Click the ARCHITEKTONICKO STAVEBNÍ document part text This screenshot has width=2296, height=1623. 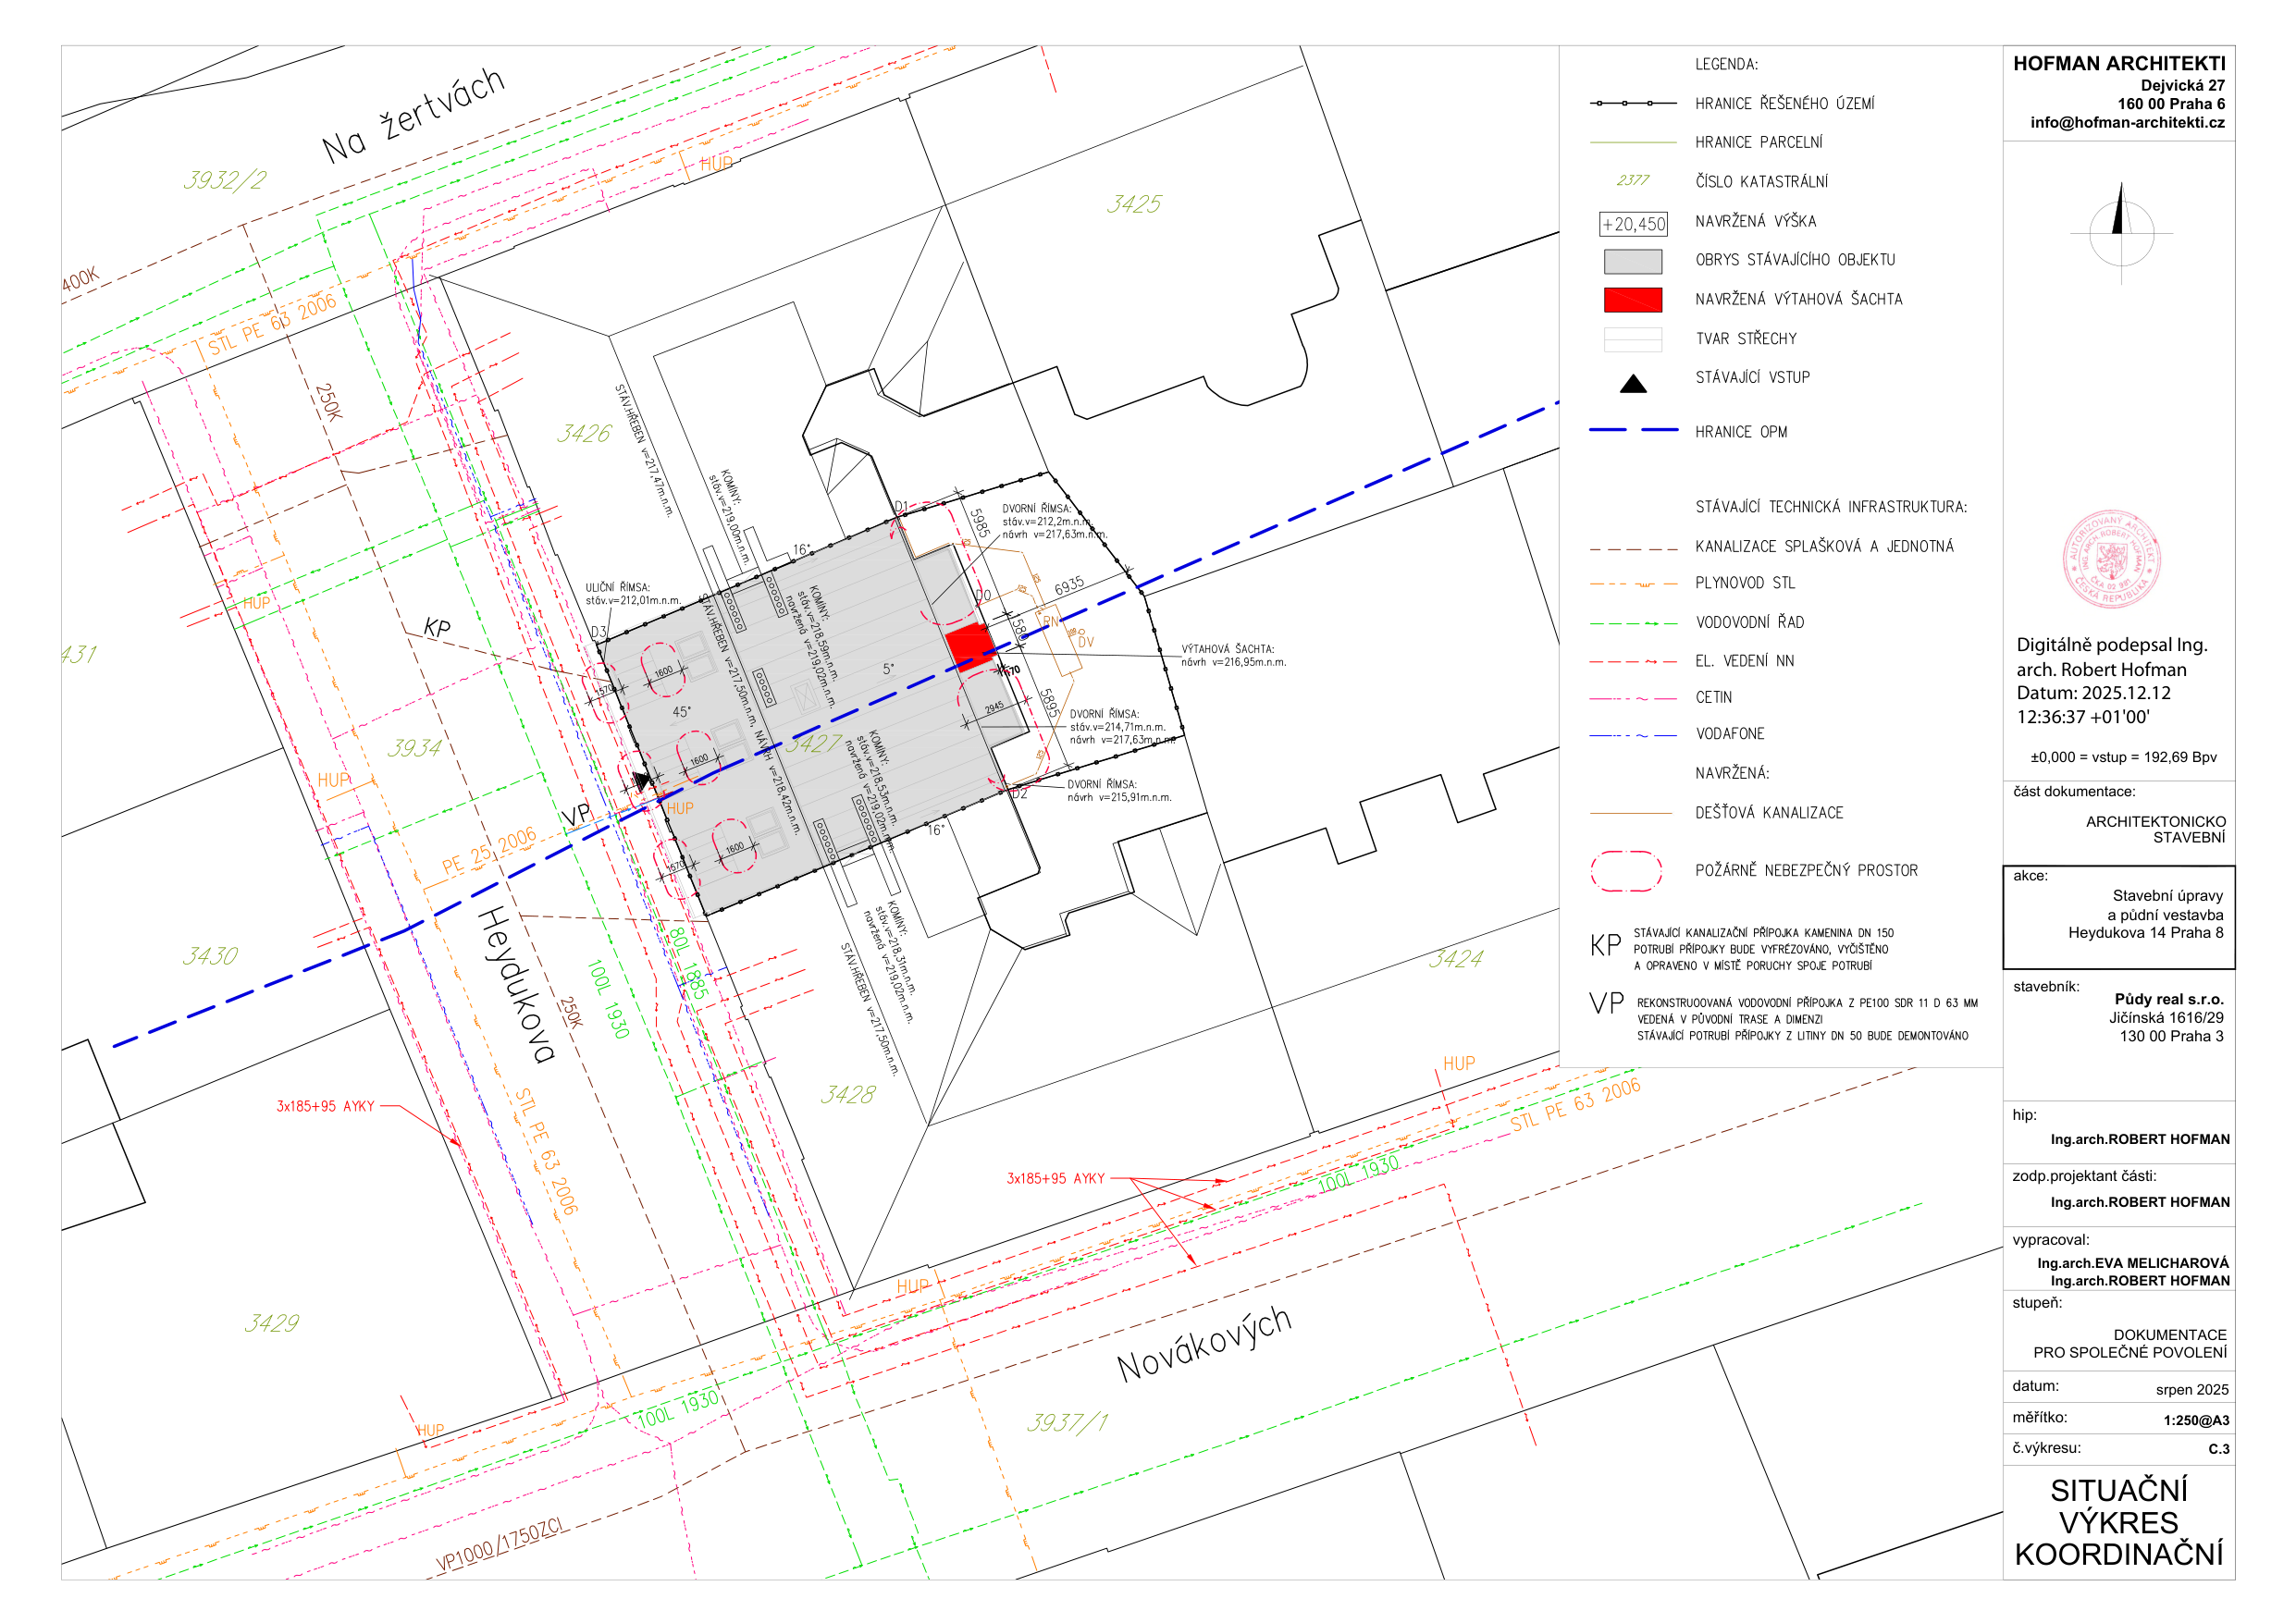coord(2155,829)
